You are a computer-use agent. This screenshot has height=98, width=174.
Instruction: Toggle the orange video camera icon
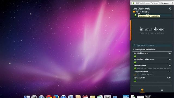134,12
